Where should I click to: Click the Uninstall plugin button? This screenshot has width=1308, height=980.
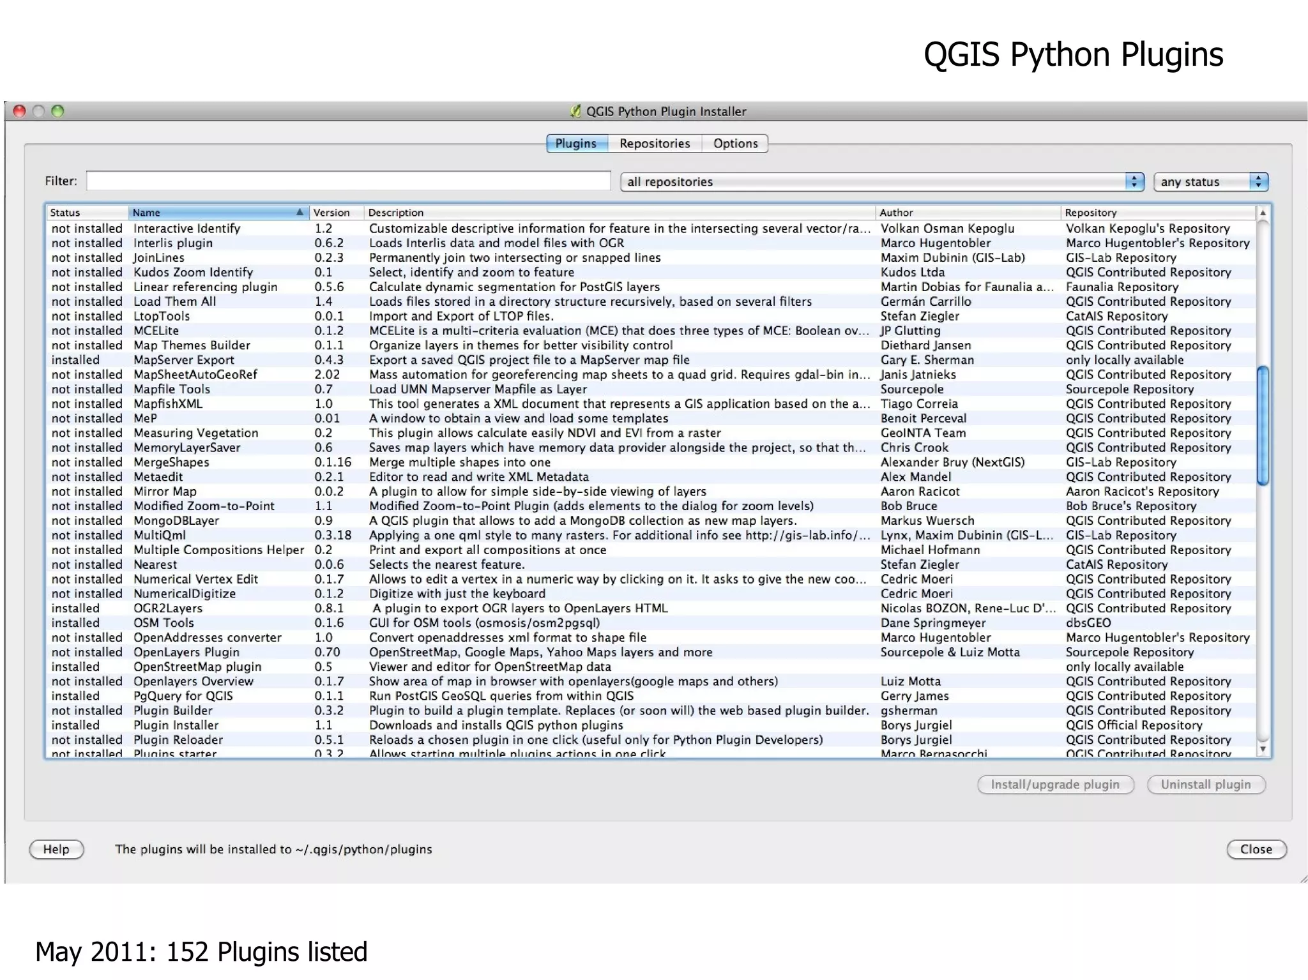pos(1206,785)
